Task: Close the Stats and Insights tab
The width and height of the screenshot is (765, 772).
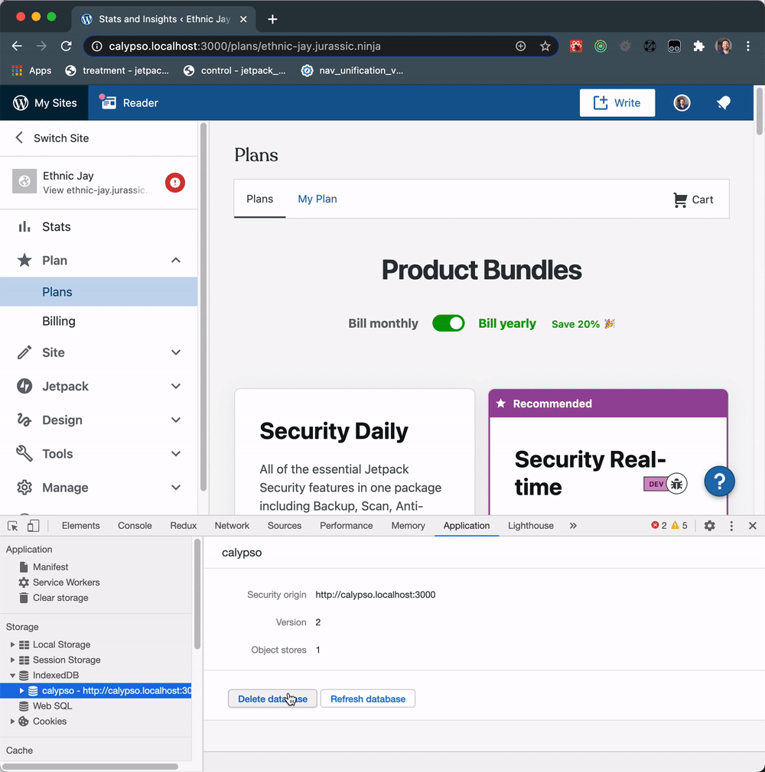Action: tap(243, 19)
